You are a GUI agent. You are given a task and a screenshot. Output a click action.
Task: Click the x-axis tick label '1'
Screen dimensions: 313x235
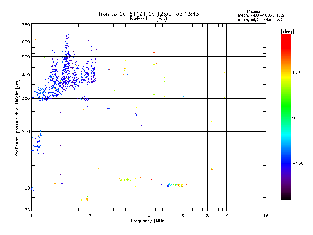coord(31,216)
